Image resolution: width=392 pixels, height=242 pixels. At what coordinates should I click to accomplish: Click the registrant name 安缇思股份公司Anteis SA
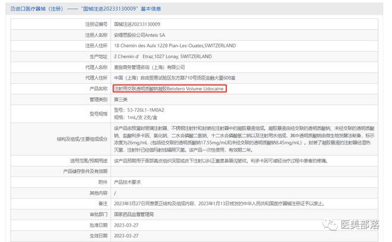(140, 35)
